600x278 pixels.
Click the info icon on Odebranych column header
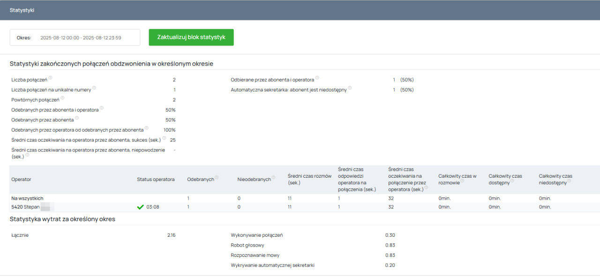(217, 178)
